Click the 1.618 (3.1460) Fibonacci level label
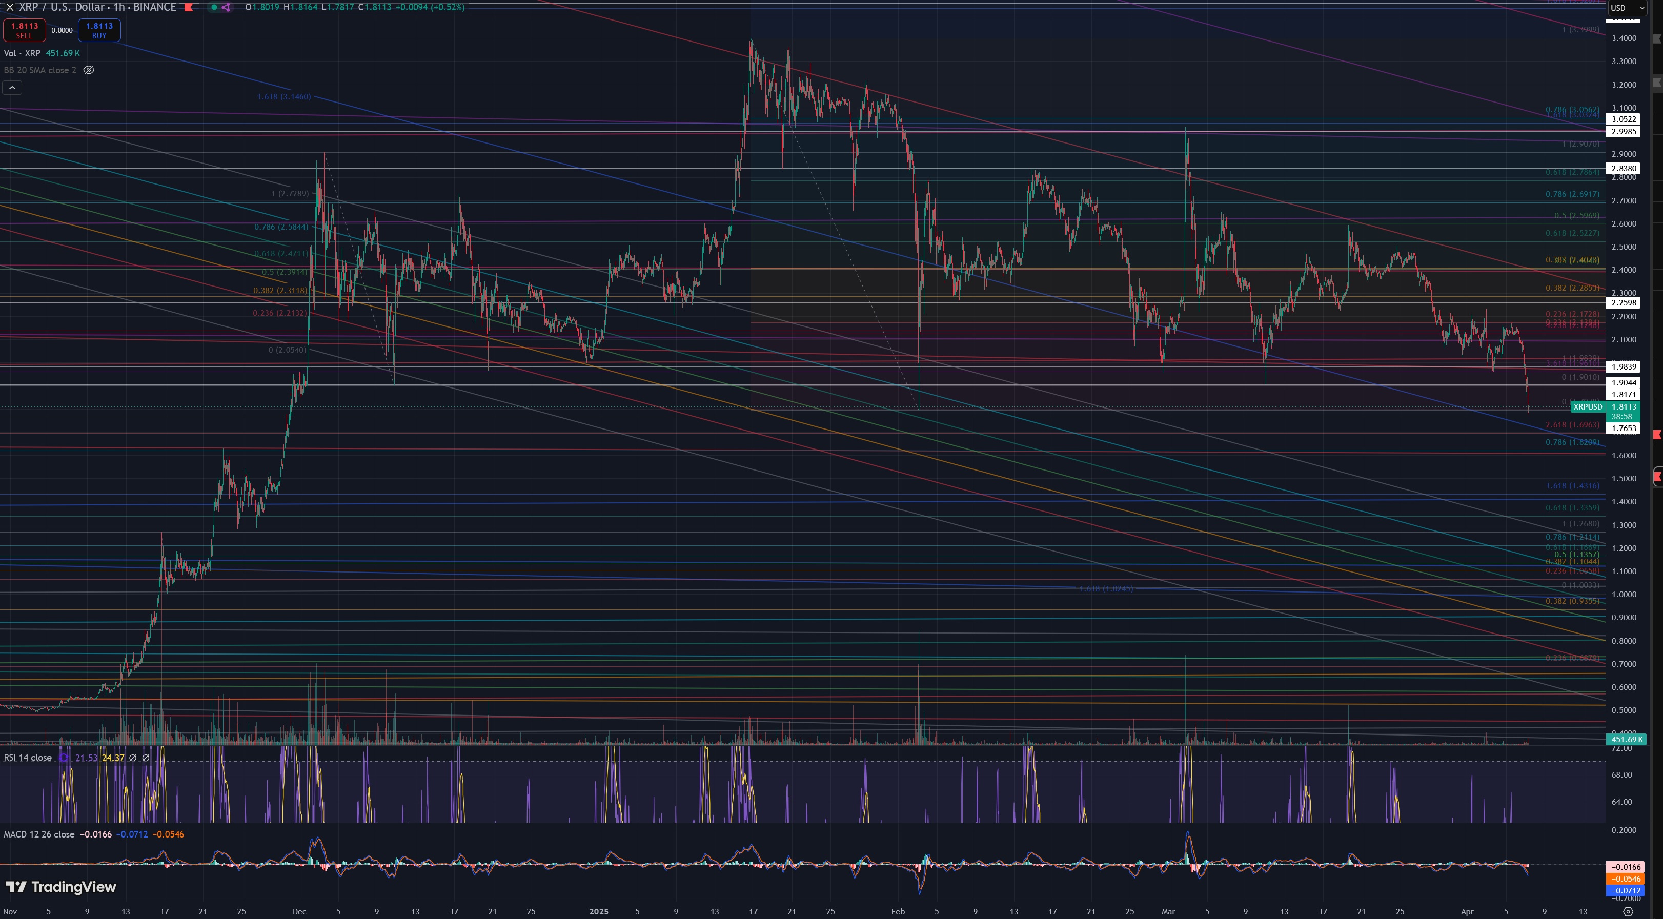 coord(284,97)
